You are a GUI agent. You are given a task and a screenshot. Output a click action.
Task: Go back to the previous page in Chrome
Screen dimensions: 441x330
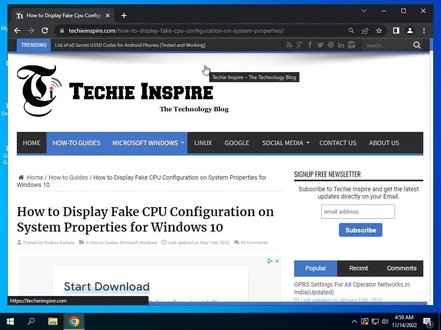click(x=17, y=31)
